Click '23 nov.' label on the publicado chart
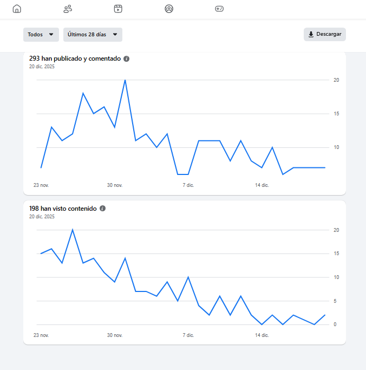This screenshot has height=370, width=366. [41, 185]
